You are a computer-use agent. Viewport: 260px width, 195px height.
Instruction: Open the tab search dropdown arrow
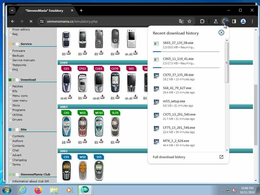[x=12, y=10]
